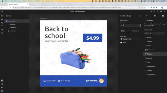Open the third icon in bottom-left sidebar group

[2, 88]
